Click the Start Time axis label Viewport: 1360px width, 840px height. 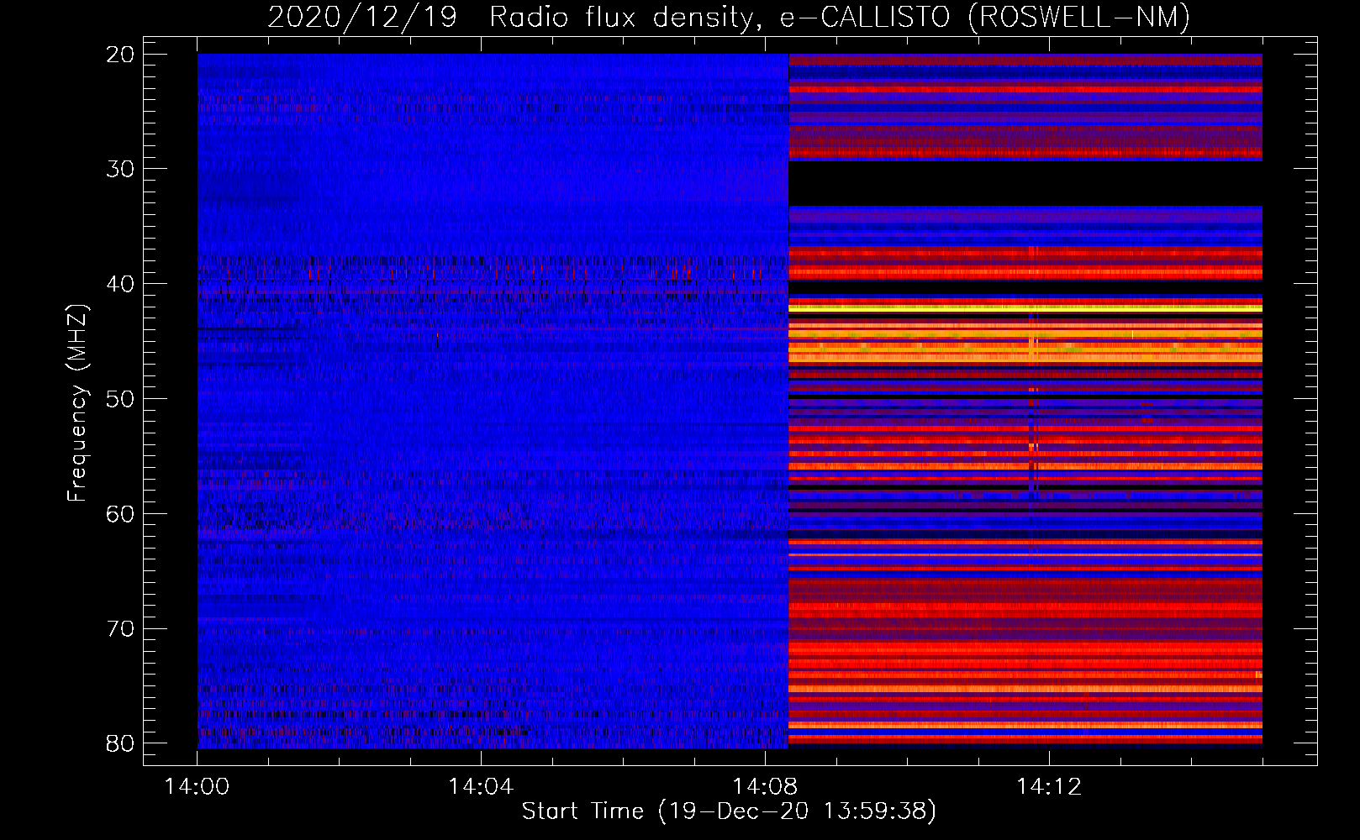coord(729,811)
